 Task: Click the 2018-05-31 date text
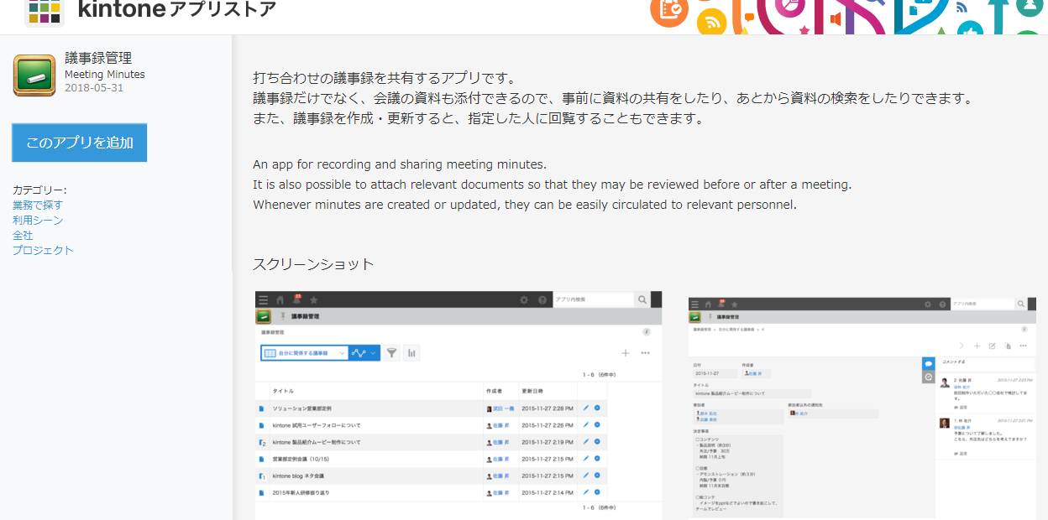[94, 87]
